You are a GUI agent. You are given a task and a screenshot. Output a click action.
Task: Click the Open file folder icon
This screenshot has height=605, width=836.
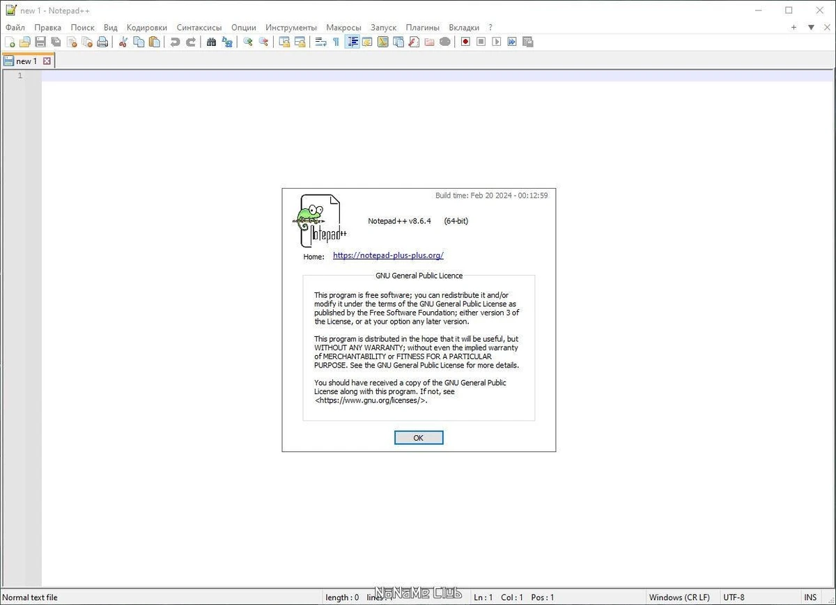[25, 42]
